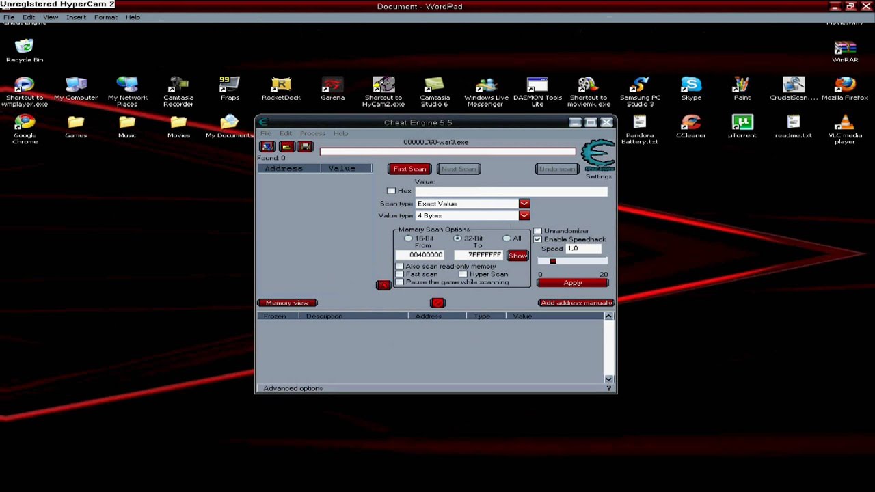Expand Advanced options at window bottom
Screen dimensions: 875x492
point(293,388)
